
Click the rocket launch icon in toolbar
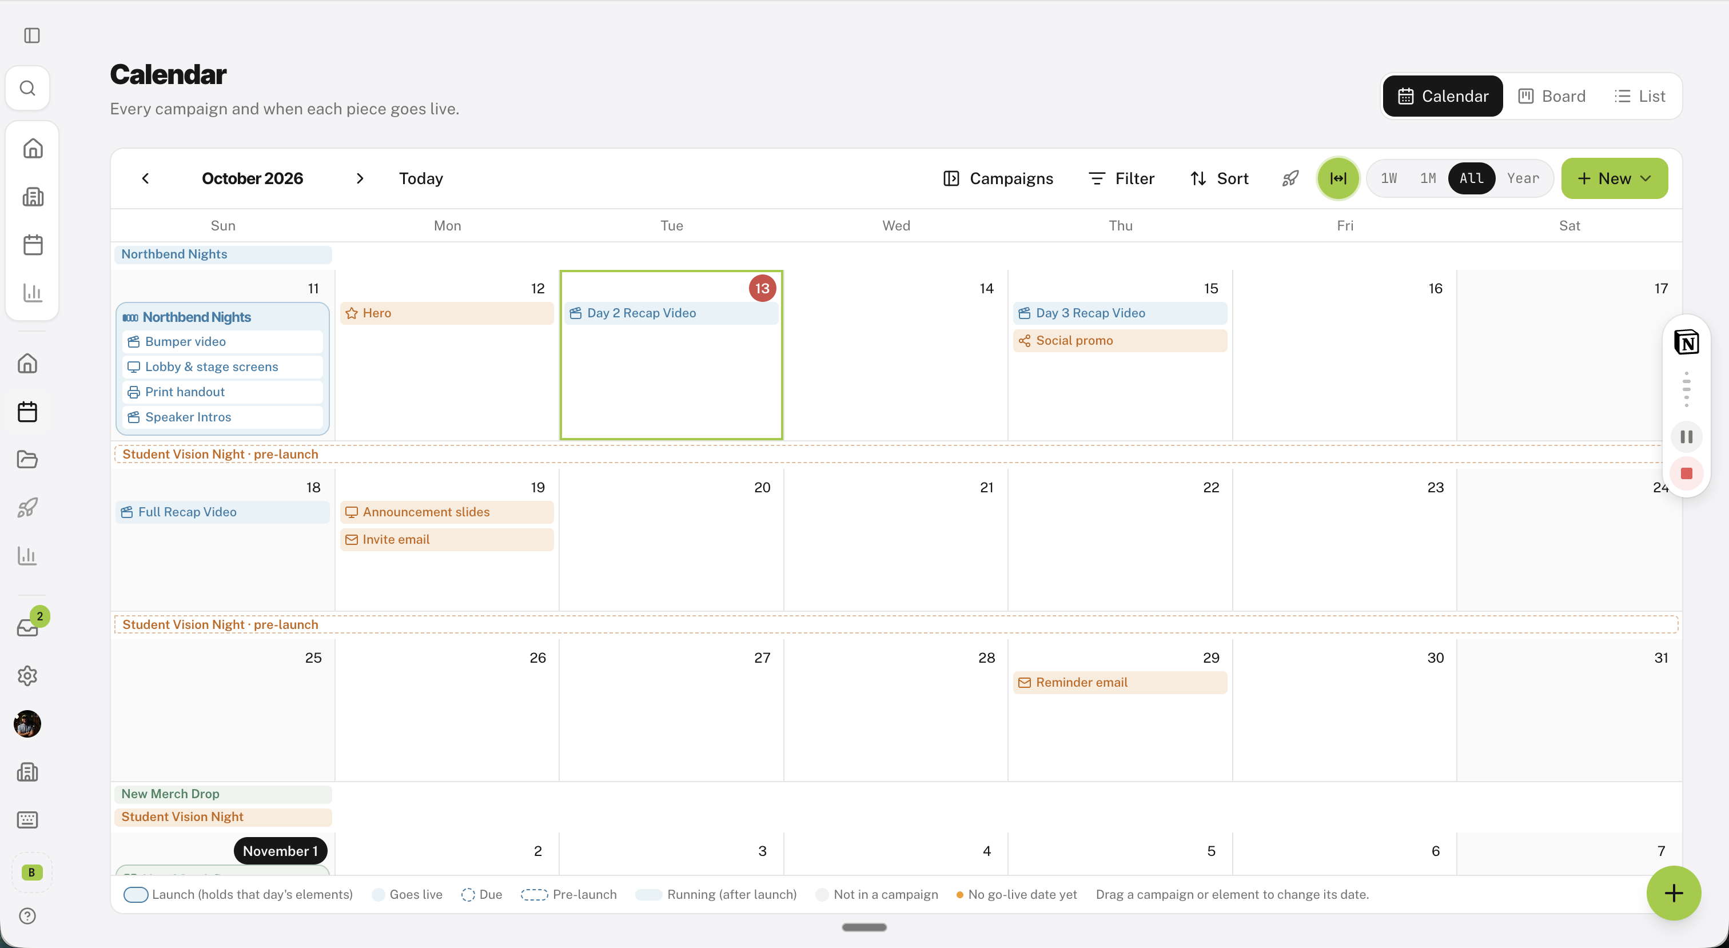tap(1290, 178)
